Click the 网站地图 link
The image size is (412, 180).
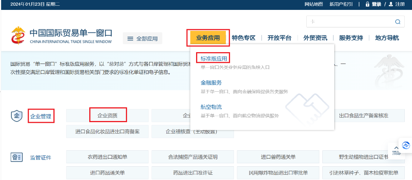point(314,4)
